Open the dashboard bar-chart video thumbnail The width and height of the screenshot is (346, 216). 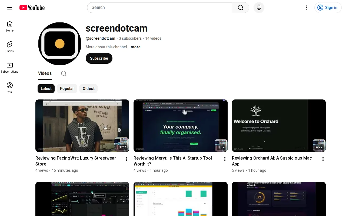pos(181,199)
